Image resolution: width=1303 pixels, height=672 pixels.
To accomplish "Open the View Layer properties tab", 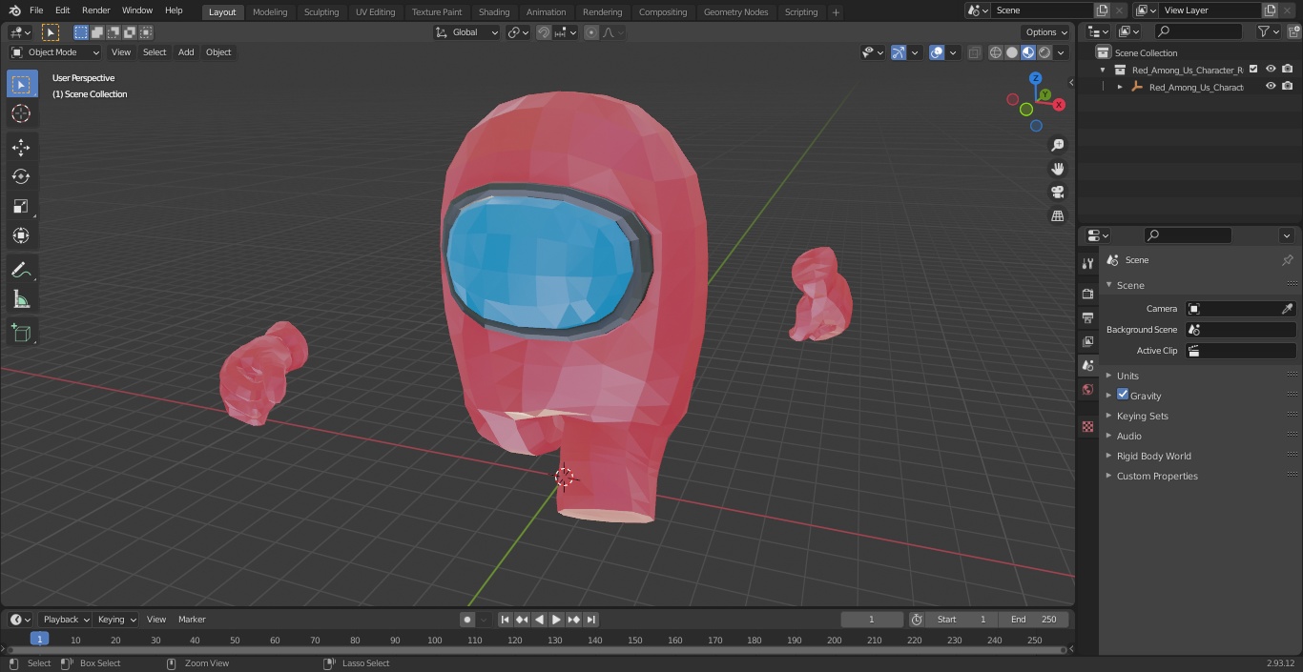I will (x=1087, y=341).
